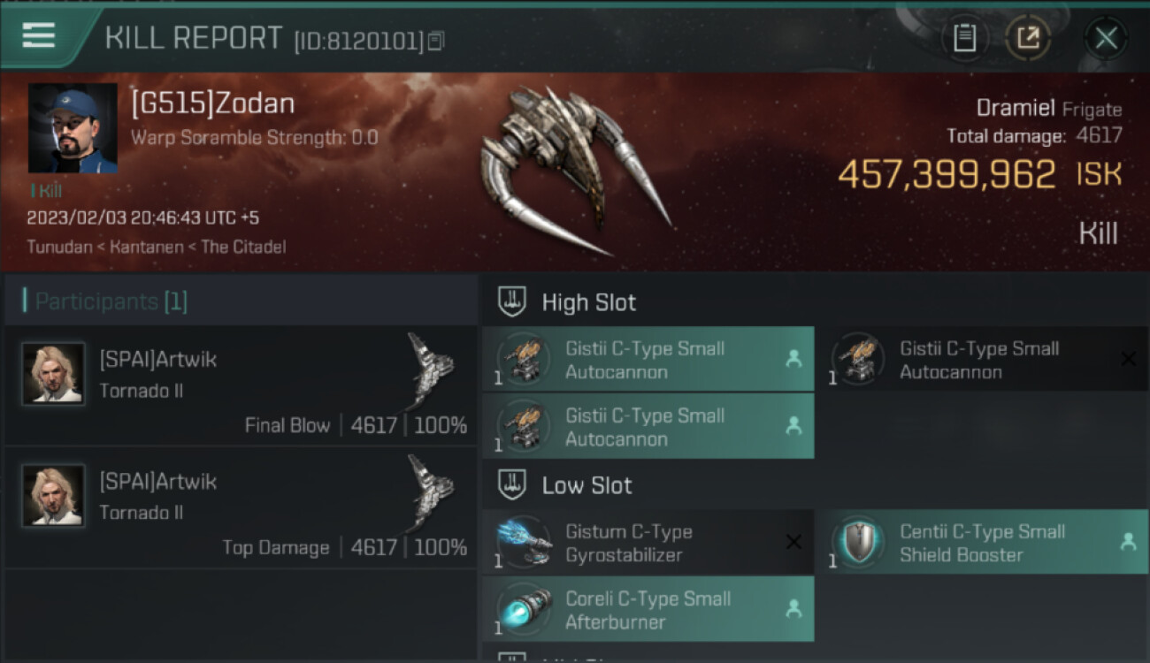Click the dropped Shield Booster person icon
1150x663 pixels.
click(x=1128, y=543)
